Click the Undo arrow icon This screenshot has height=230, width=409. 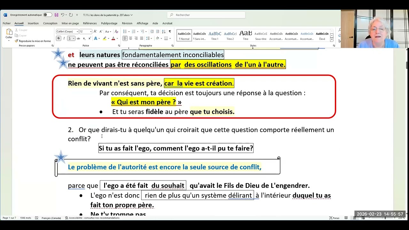tap(62, 15)
